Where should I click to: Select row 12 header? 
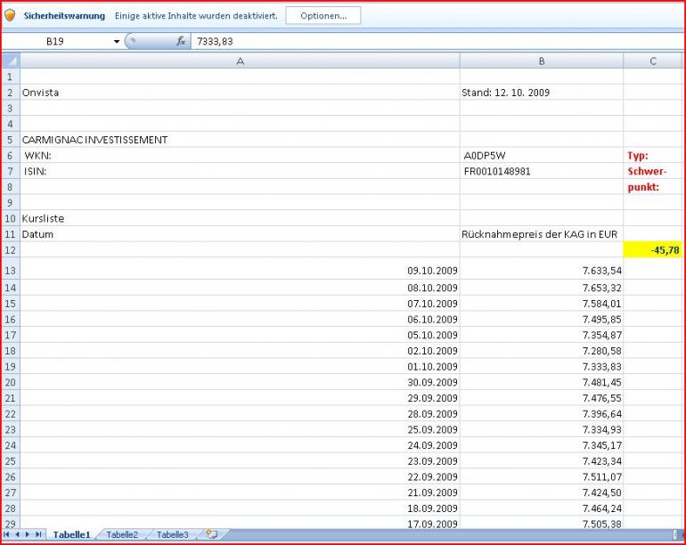(11, 250)
